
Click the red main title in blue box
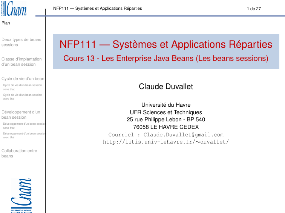(x=166, y=44)
